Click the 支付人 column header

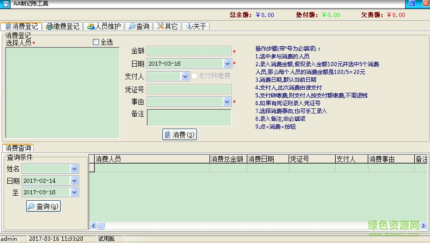[x=351, y=159]
